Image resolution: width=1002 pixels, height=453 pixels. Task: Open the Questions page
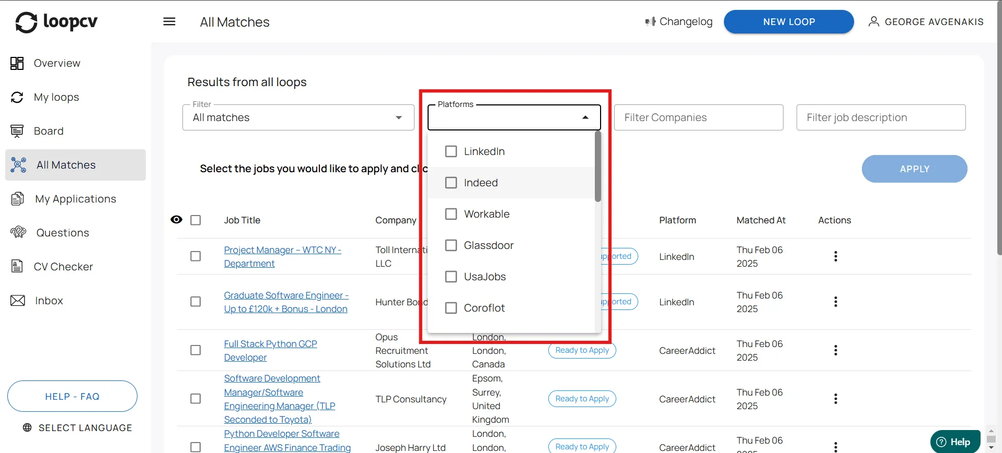[76, 233]
